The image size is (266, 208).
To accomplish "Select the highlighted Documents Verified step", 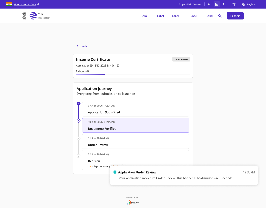I will [136, 125].
